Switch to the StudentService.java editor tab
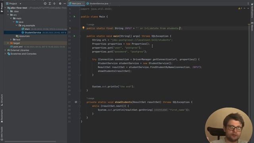The height and width of the screenshot is (143, 254). (x=99, y=4)
